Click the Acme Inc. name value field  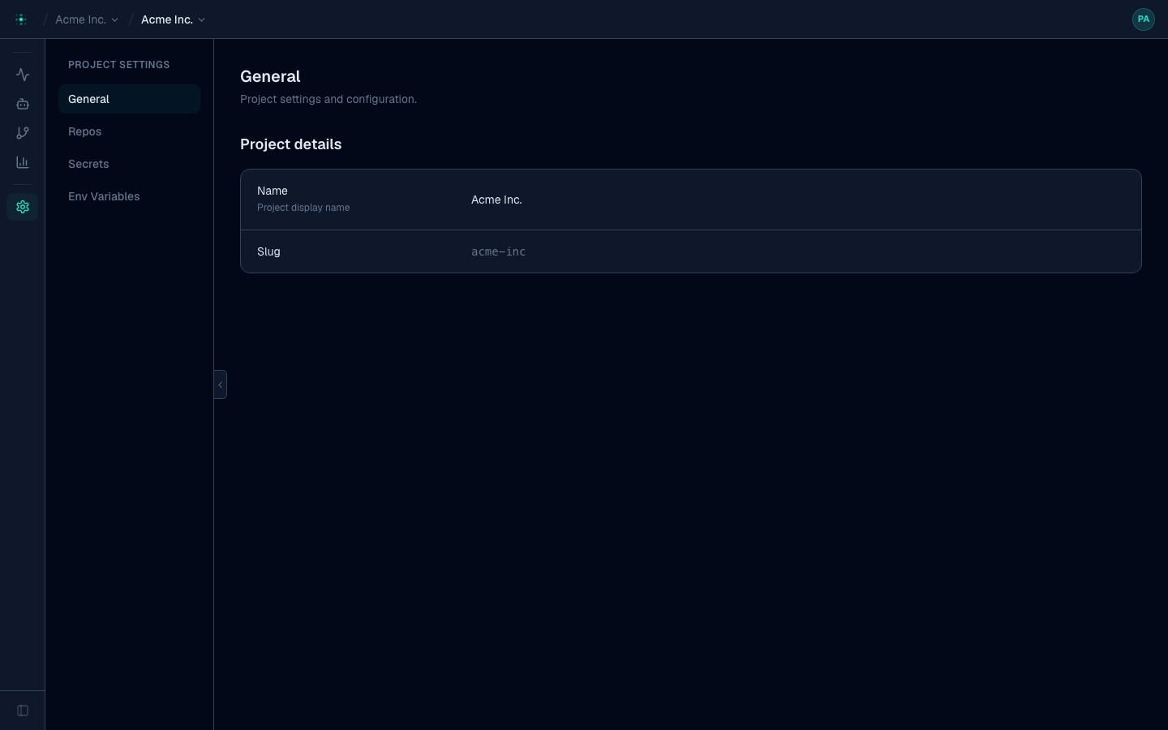tap(496, 200)
